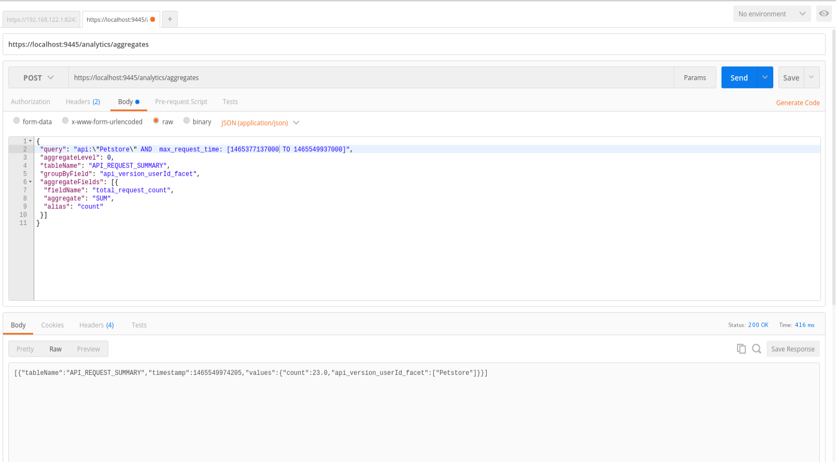
Task: Select the form-data radio button
Action: [17, 121]
